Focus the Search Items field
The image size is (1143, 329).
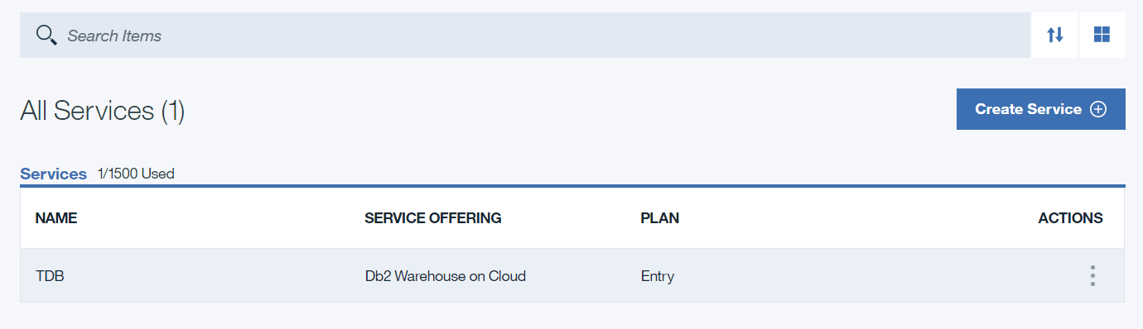pyautogui.click(x=525, y=36)
